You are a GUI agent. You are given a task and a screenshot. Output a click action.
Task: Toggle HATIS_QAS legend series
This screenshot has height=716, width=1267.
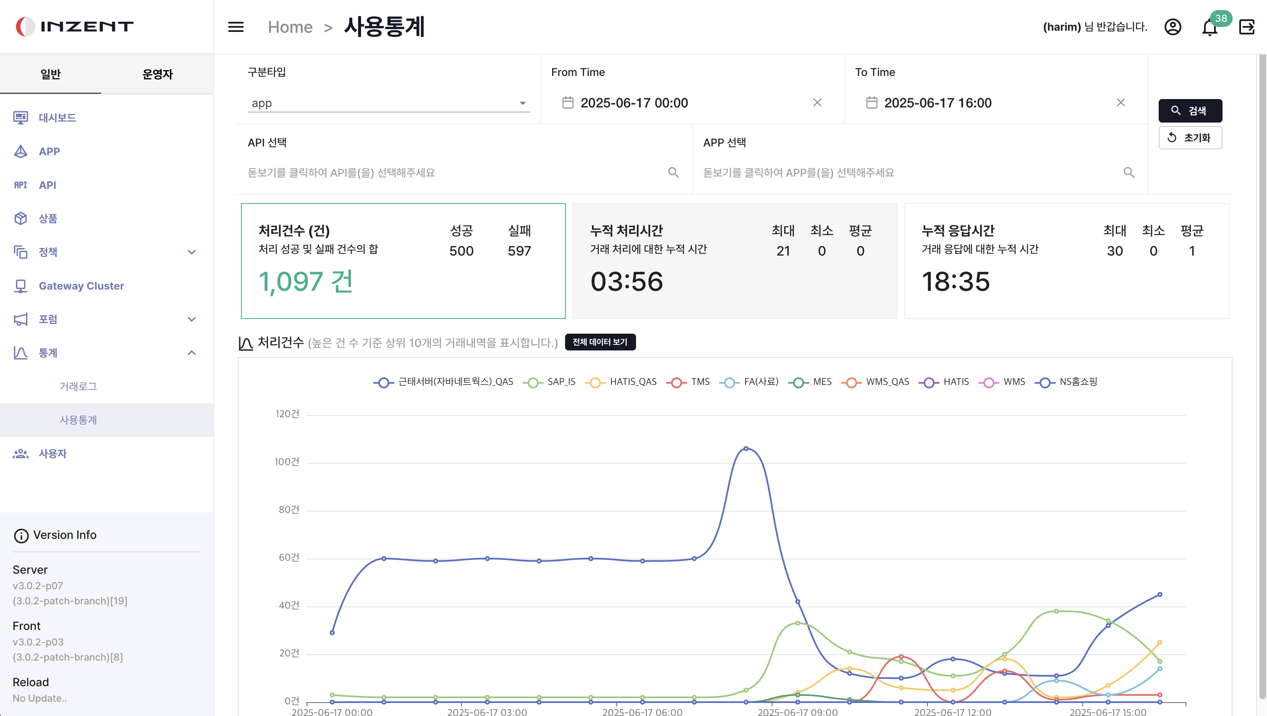click(x=620, y=382)
